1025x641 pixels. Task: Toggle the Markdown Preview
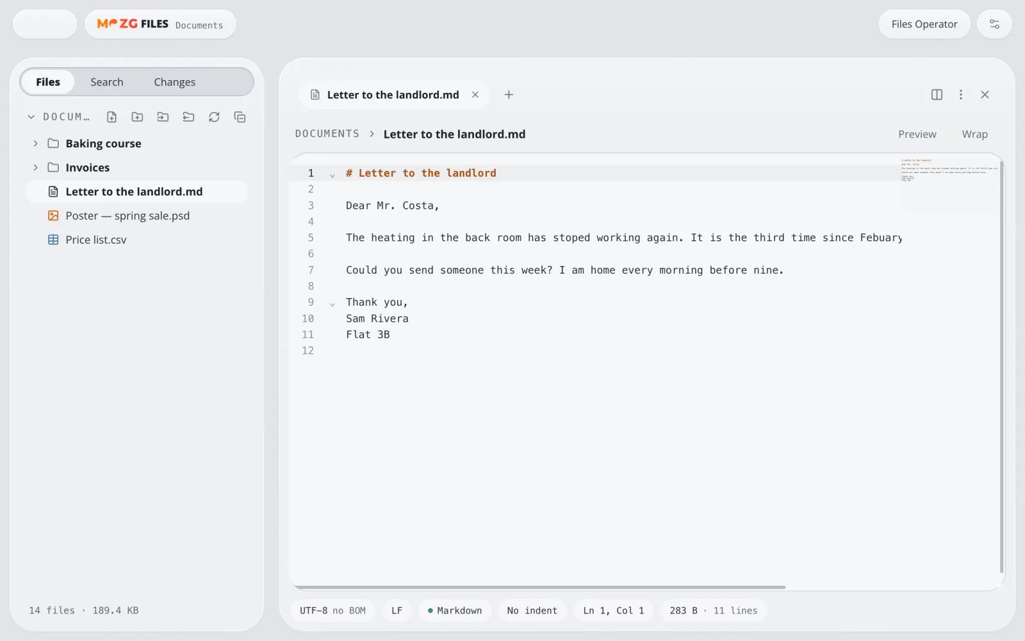[917, 134]
